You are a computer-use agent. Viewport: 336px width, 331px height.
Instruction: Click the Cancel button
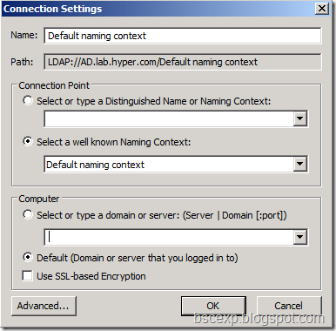pyautogui.click(x=289, y=306)
